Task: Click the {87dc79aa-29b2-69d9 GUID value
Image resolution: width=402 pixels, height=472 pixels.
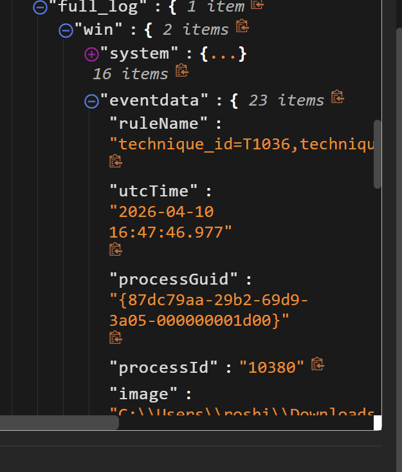Action: (x=208, y=310)
